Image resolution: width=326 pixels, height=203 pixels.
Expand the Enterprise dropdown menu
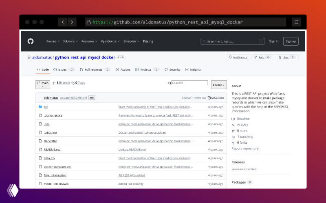131,41
